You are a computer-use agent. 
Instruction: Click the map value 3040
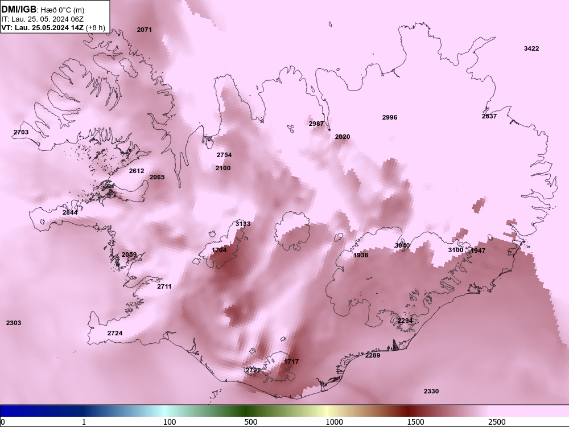402,245
